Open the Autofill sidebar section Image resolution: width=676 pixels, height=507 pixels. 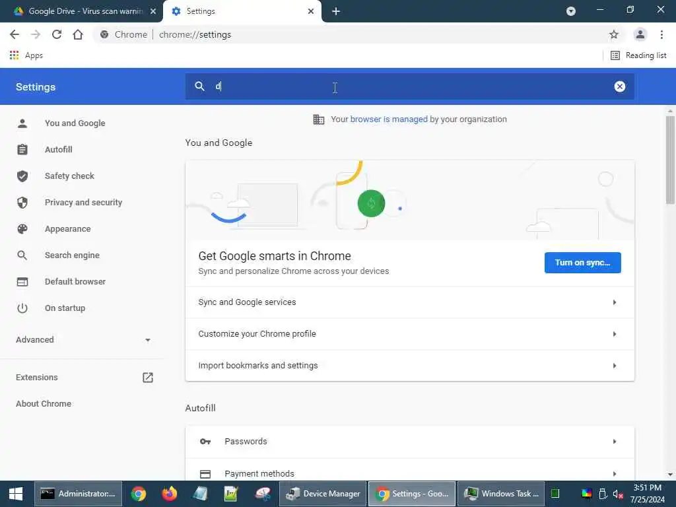pos(59,150)
